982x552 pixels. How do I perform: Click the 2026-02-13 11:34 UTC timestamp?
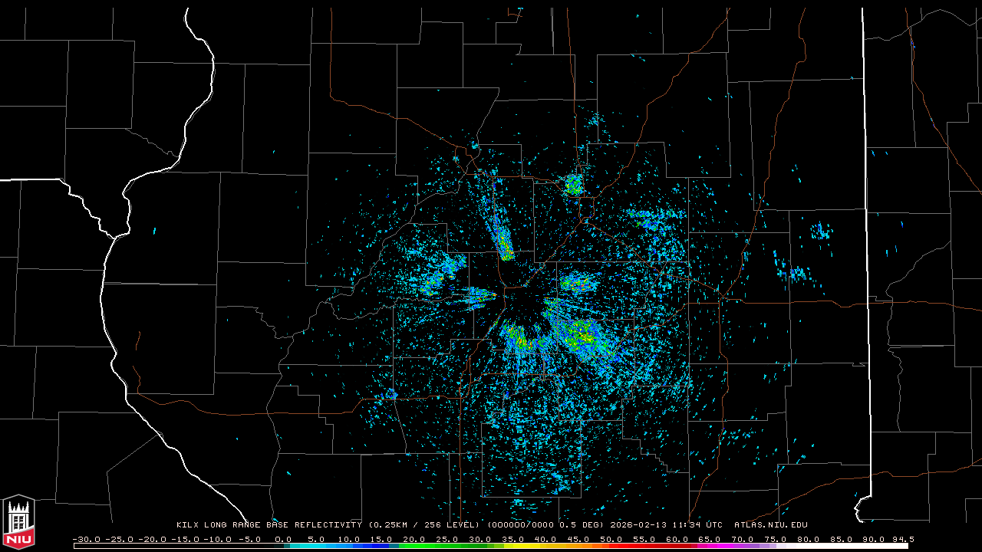coord(666,525)
